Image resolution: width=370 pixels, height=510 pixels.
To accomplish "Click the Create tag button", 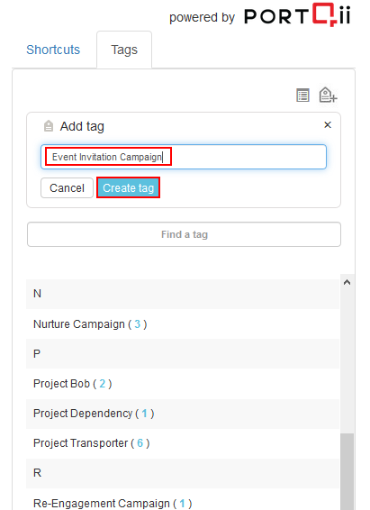I will [129, 187].
